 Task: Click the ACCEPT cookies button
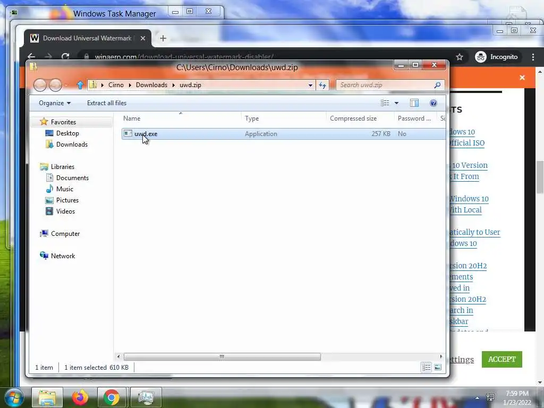pyautogui.click(x=501, y=360)
